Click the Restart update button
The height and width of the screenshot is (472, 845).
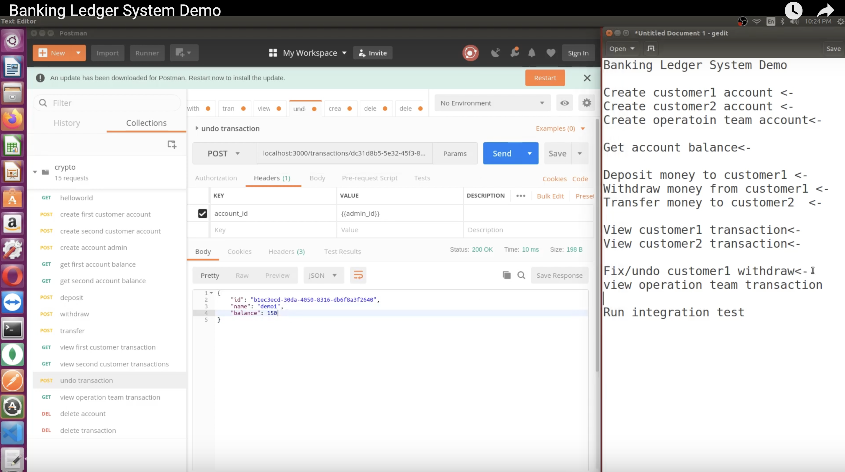tap(545, 78)
